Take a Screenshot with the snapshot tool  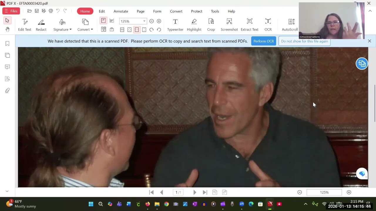[229, 25]
